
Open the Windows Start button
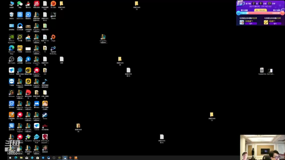[x=10, y=158]
